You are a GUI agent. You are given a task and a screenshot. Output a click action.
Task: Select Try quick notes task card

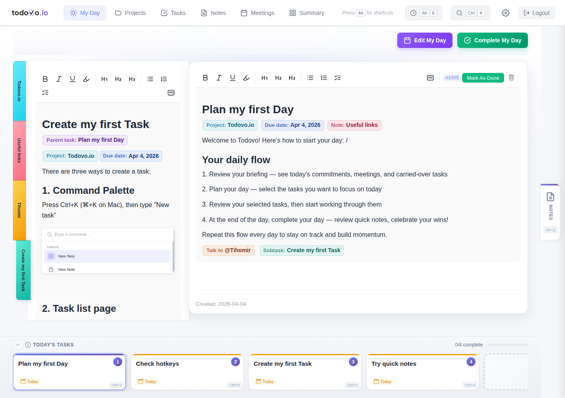[x=423, y=372]
